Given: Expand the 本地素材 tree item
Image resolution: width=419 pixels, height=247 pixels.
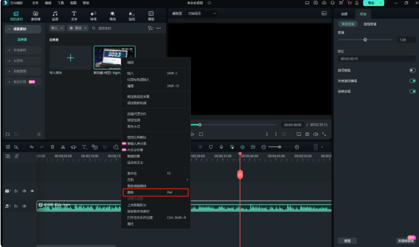Looking at the screenshot, I should click(x=21, y=50).
